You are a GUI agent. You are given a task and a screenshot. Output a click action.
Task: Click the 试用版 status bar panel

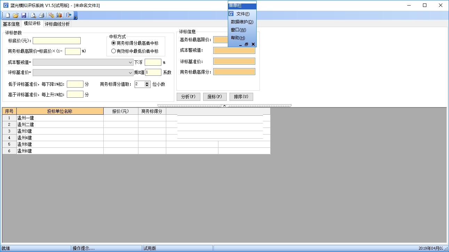pos(177,248)
